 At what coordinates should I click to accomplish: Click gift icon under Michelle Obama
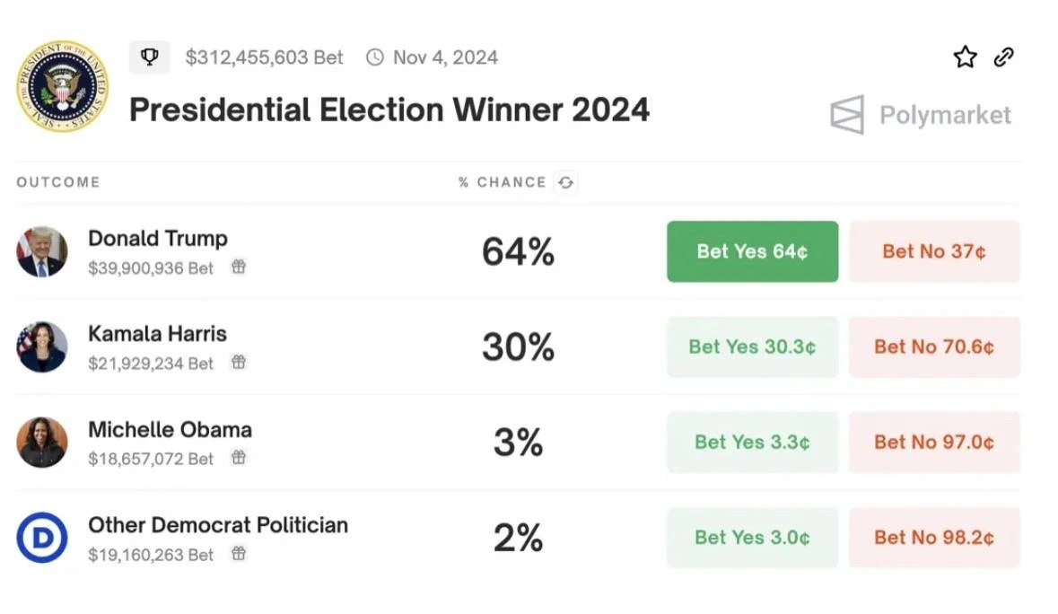click(x=239, y=458)
